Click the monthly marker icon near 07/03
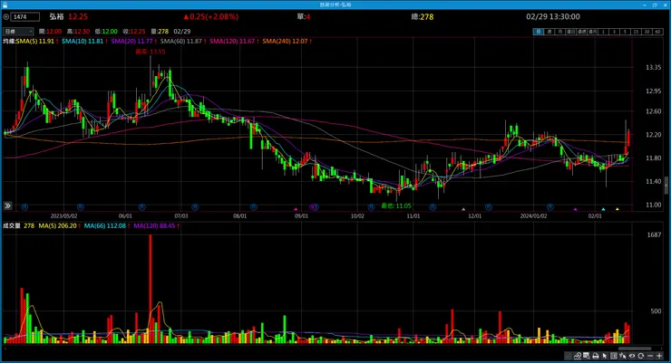 [195, 207]
